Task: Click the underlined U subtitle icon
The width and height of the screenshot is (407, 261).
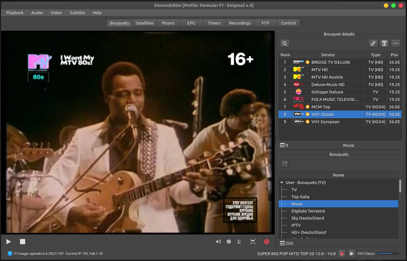Action: click(x=239, y=242)
